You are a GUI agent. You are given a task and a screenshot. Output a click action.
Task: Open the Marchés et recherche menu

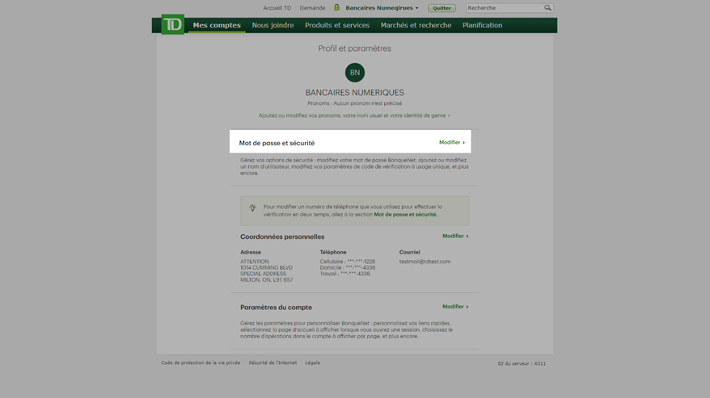point(416,25)
